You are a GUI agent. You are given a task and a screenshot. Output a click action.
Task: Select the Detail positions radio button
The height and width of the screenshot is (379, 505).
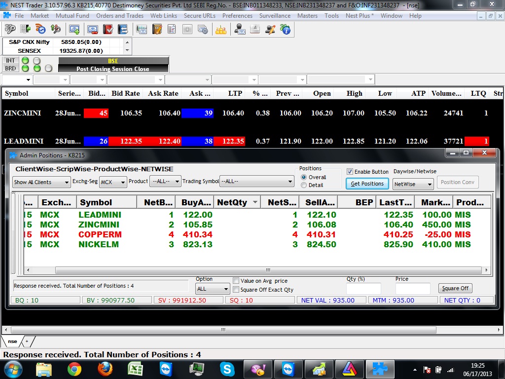pyautogui.click(x=304, y=185)
